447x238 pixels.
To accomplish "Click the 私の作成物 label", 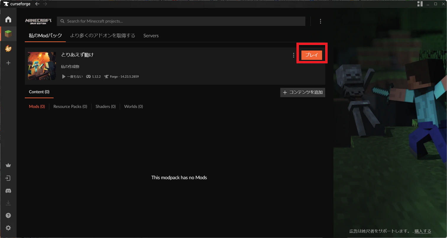I will (70, 67).
